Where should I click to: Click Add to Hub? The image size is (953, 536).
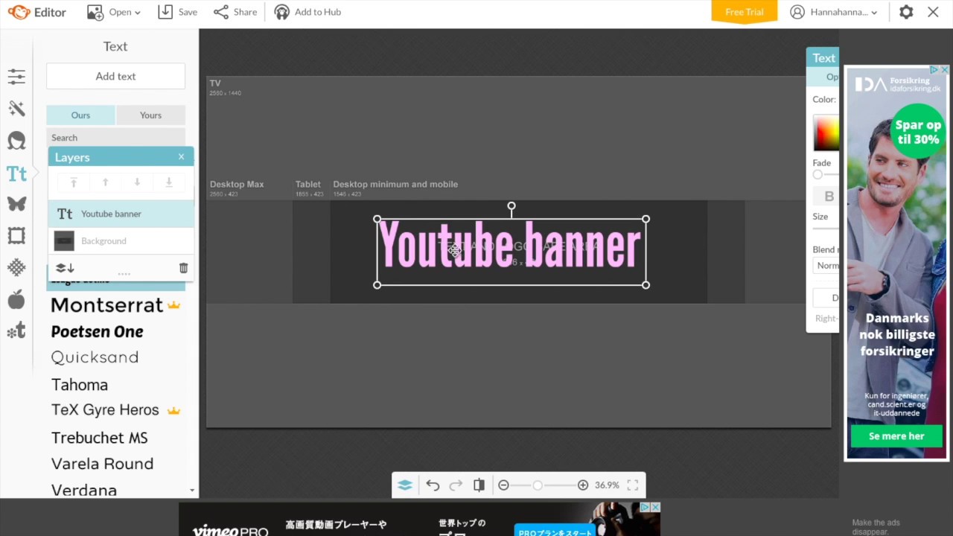(x=307, y=12)
